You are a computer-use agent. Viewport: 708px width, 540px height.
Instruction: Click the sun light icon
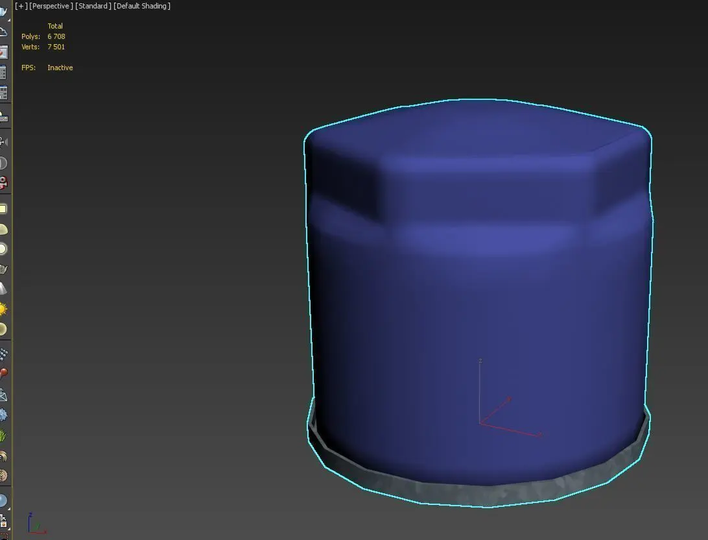pos(3,310)
